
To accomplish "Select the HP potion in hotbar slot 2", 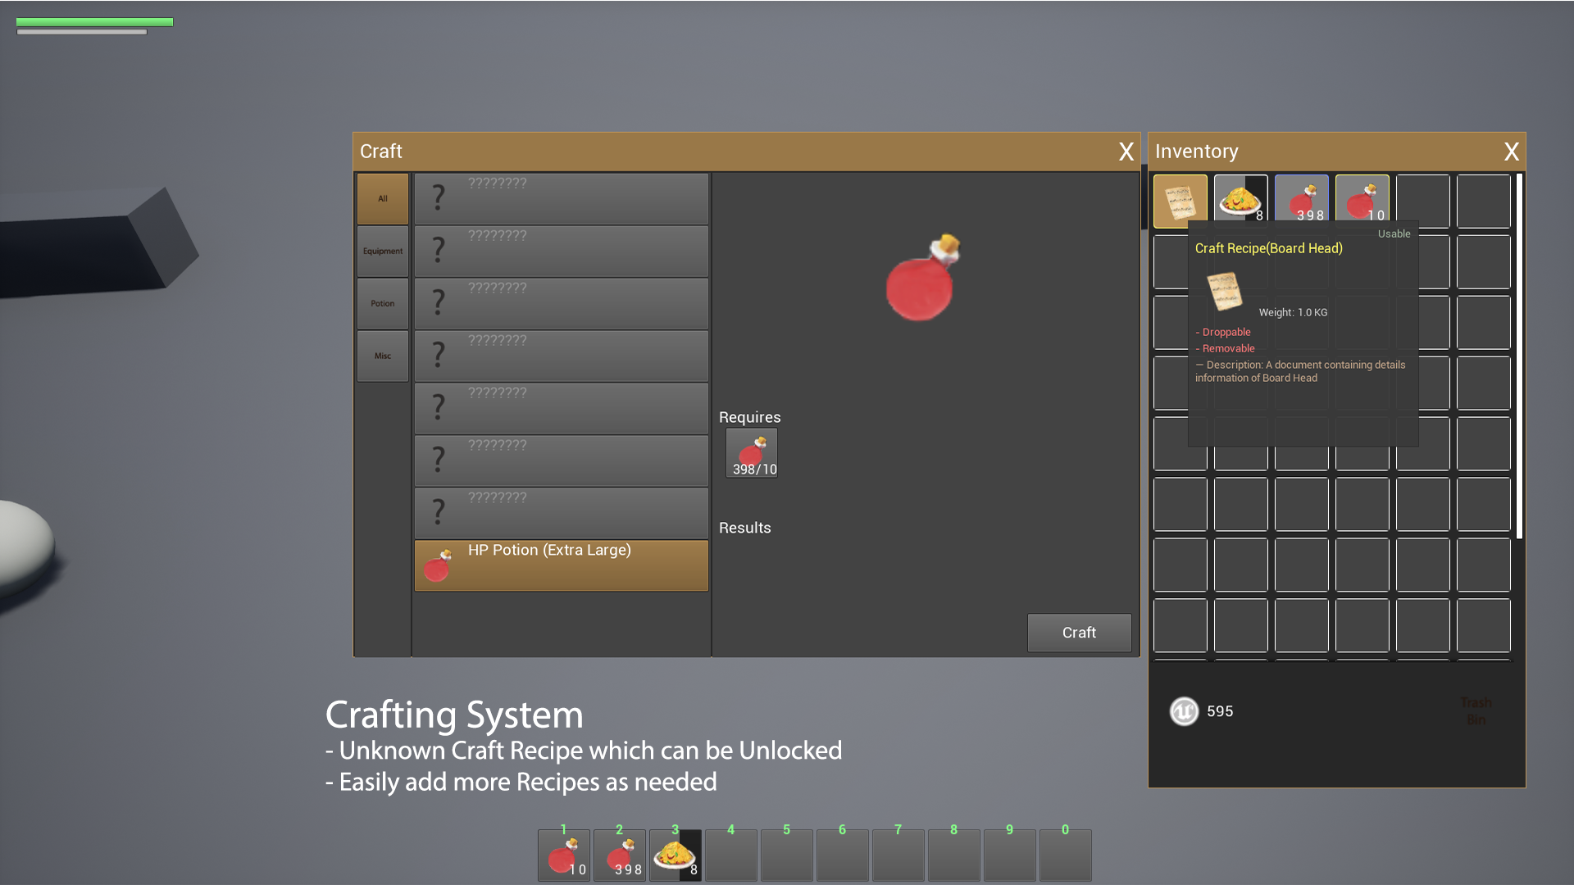I will click(x=619, y=855).
